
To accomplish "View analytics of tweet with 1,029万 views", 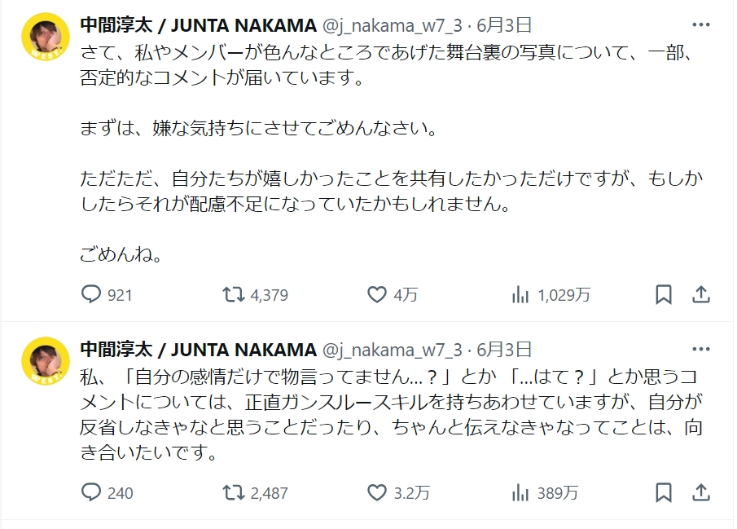I will [x=520, y=294].
